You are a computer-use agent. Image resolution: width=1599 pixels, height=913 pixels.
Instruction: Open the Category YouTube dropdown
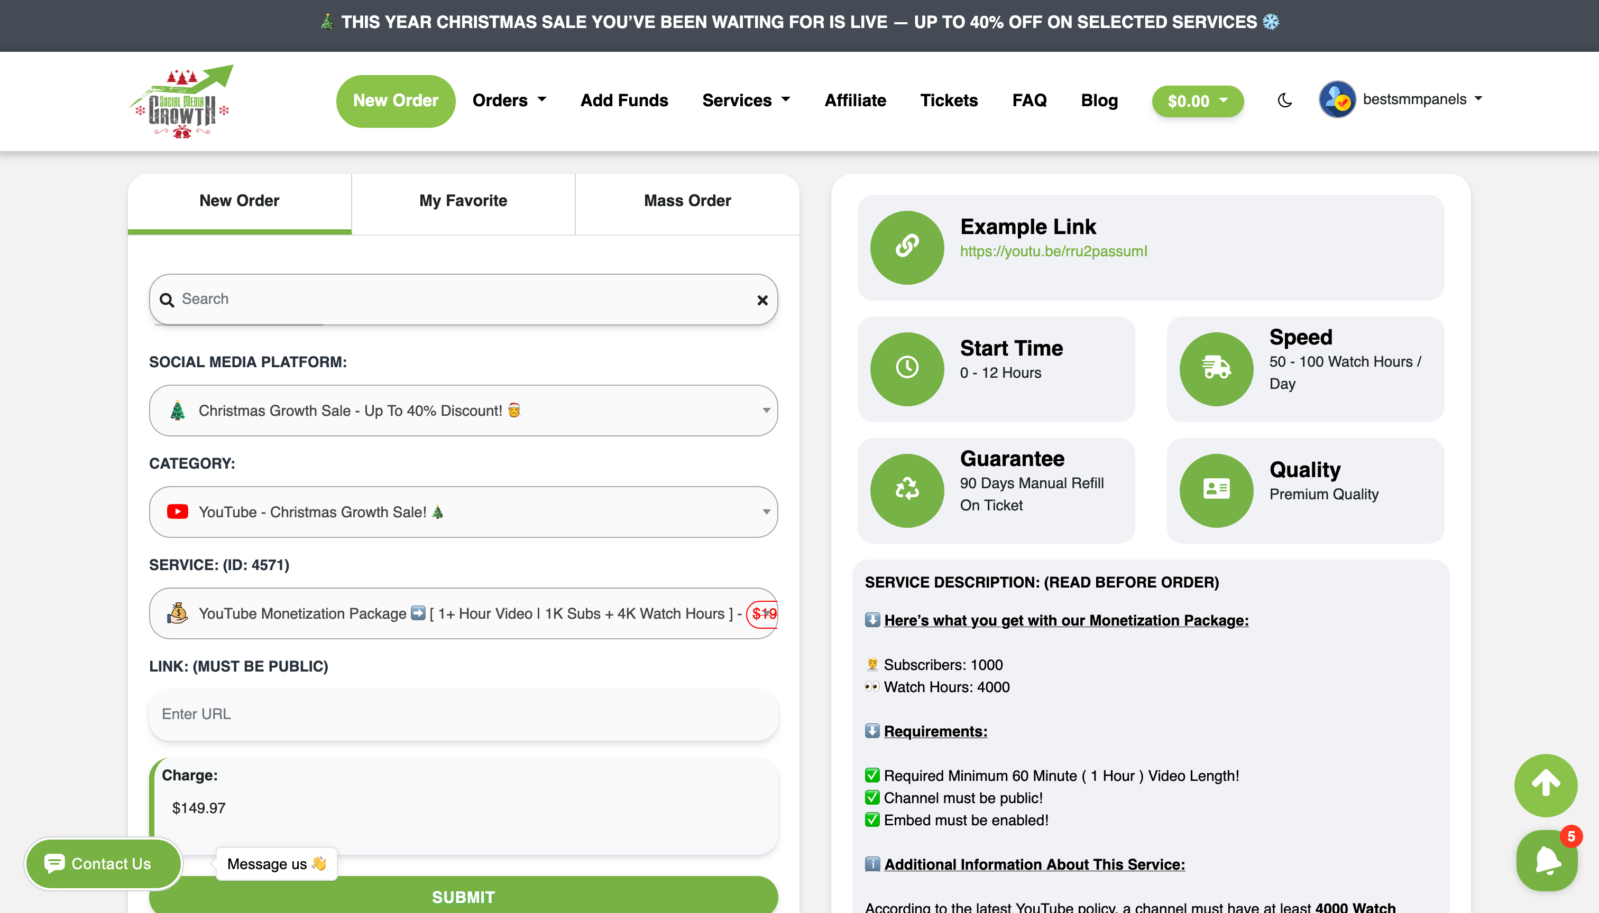click(463, 511)
